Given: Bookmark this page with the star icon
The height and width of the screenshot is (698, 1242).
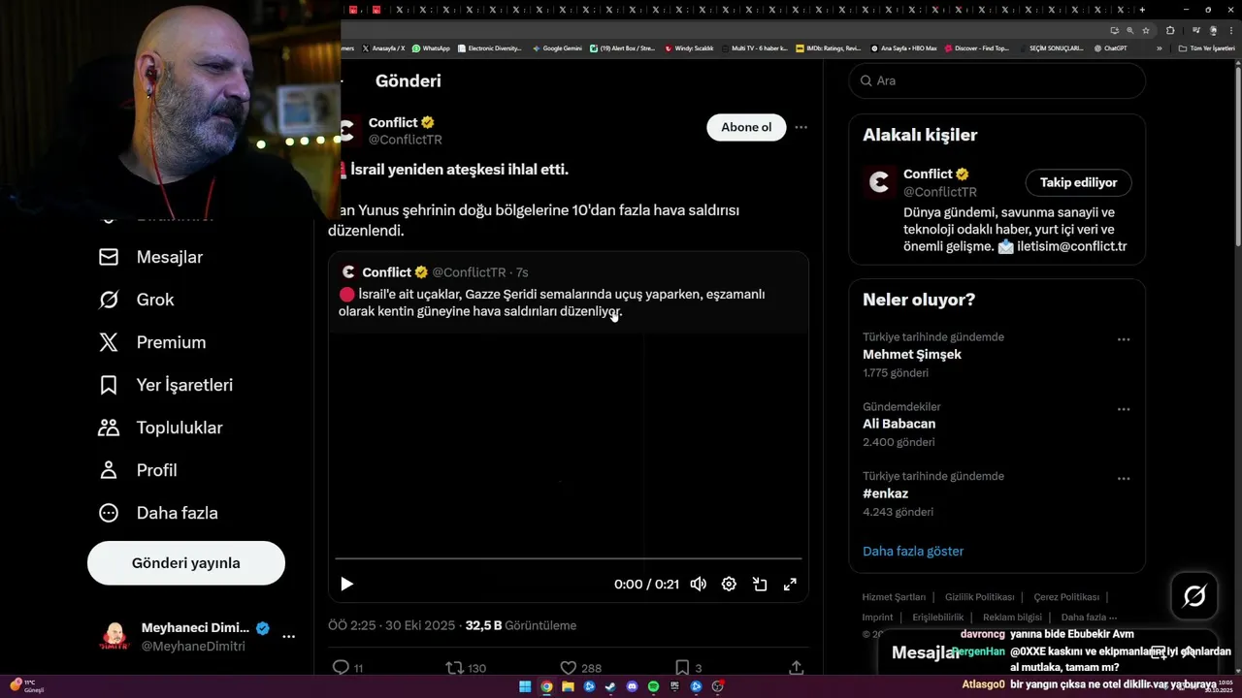Looking at the screenshot, I should pos(1146,30).
